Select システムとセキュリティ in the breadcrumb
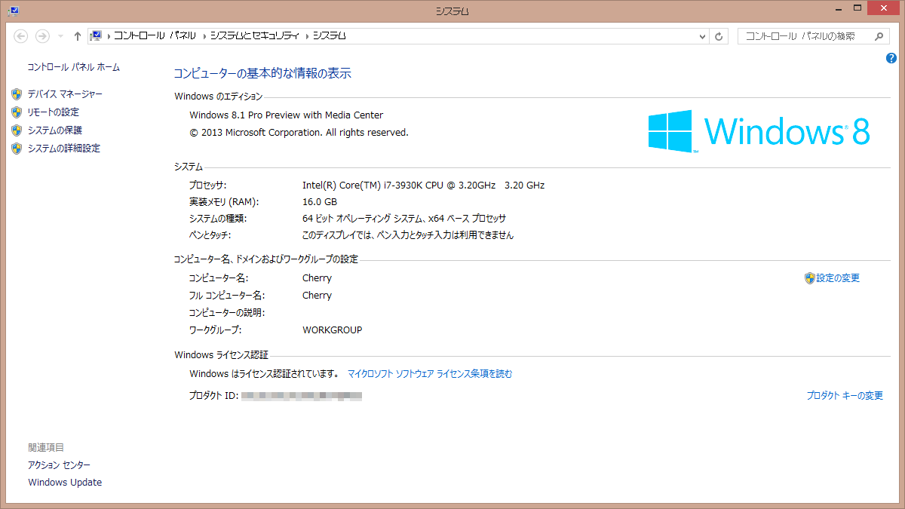The width and height of the screenshot is (905, 509). pyautogui.click(x=255, y=36)
